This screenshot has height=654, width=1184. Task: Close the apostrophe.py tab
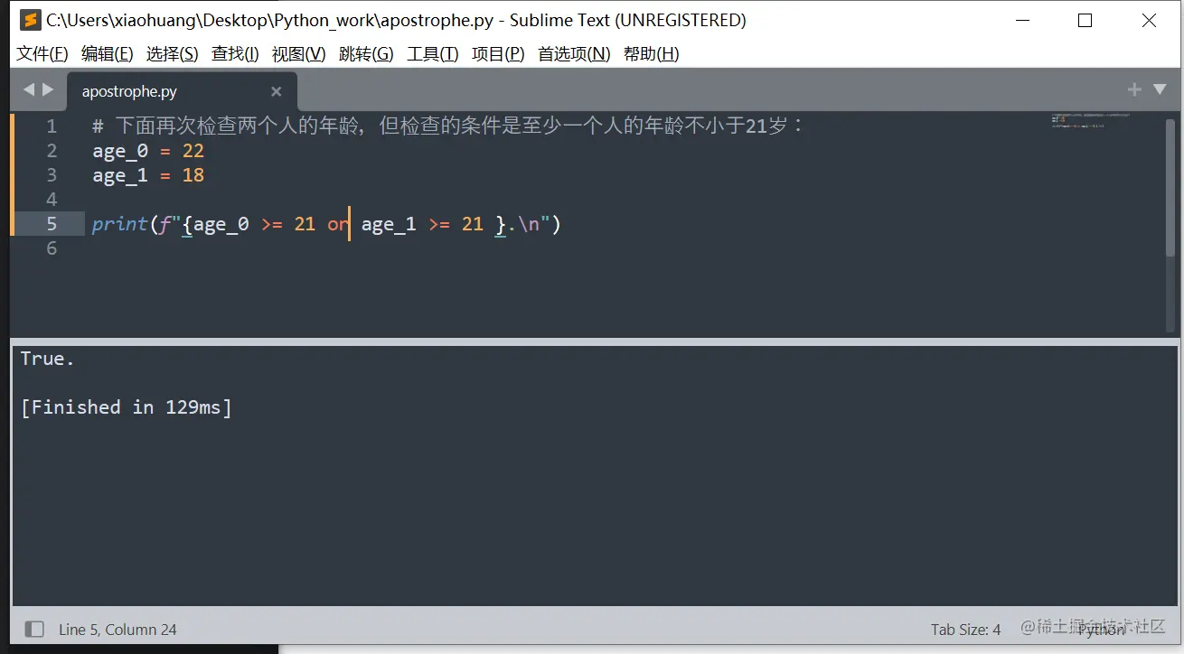click(x=277, y=91)
